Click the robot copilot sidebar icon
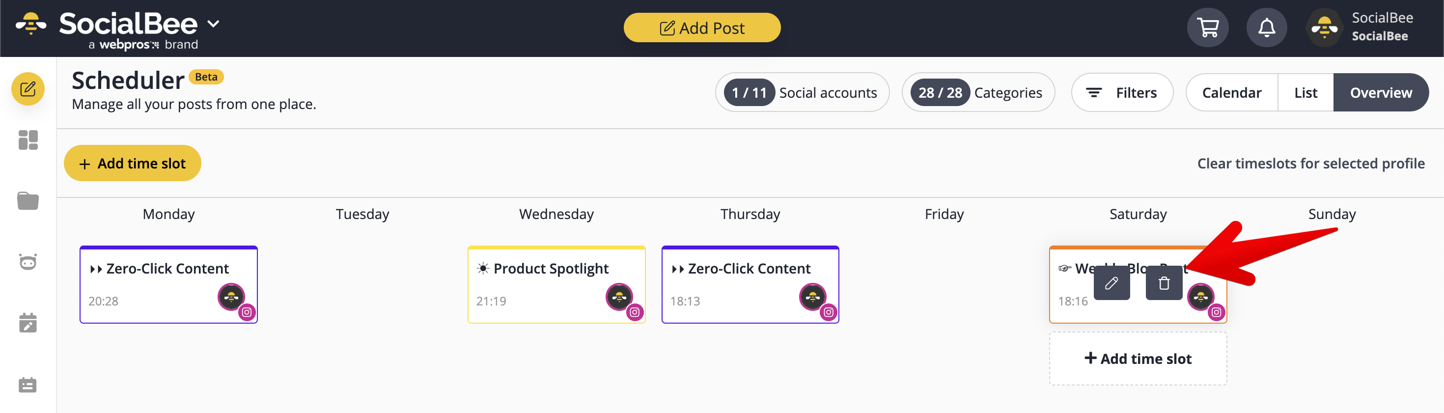Image resolution: width=1444 pixels, height=413 pixels. [x=28, y=262]
